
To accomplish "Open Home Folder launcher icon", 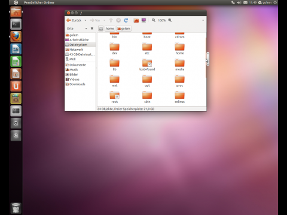I will 16,12.
